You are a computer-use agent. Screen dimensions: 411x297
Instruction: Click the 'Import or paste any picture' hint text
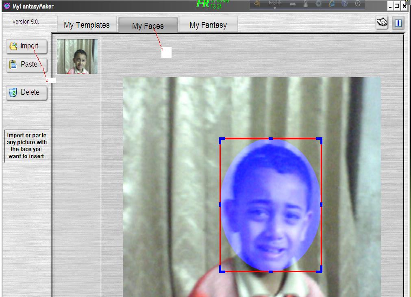click(x=26, y=145)
